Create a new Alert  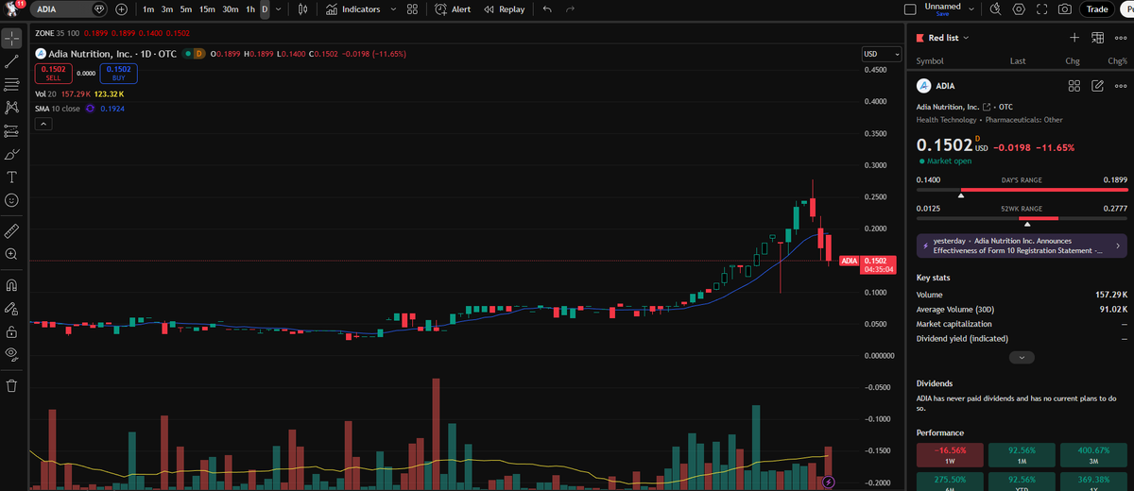(453, 9)
